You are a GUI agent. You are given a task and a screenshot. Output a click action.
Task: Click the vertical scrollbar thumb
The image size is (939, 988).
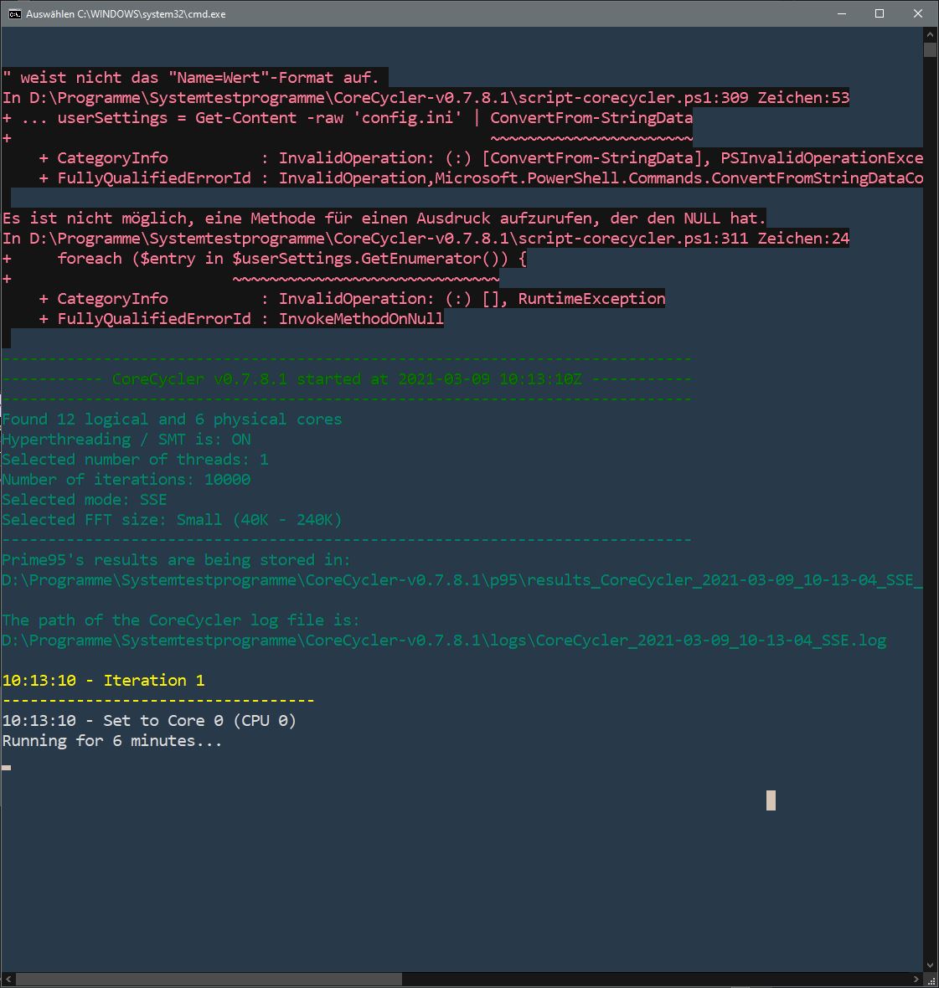[930, 49]
